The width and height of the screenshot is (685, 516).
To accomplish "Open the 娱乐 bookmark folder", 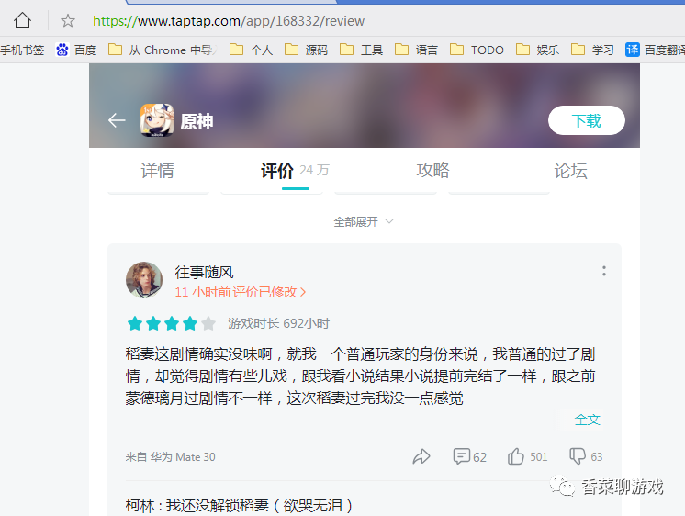I will pos(537,50).
